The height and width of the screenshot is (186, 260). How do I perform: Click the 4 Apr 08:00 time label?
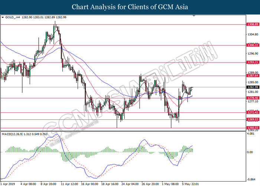click(28, 184)
